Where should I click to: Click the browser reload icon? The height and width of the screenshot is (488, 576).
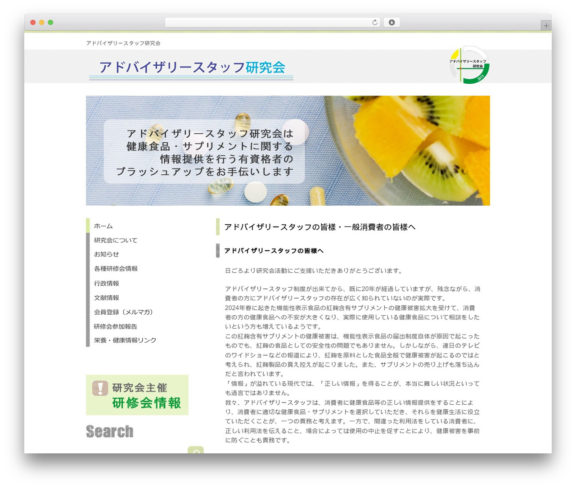click(375, 23)
